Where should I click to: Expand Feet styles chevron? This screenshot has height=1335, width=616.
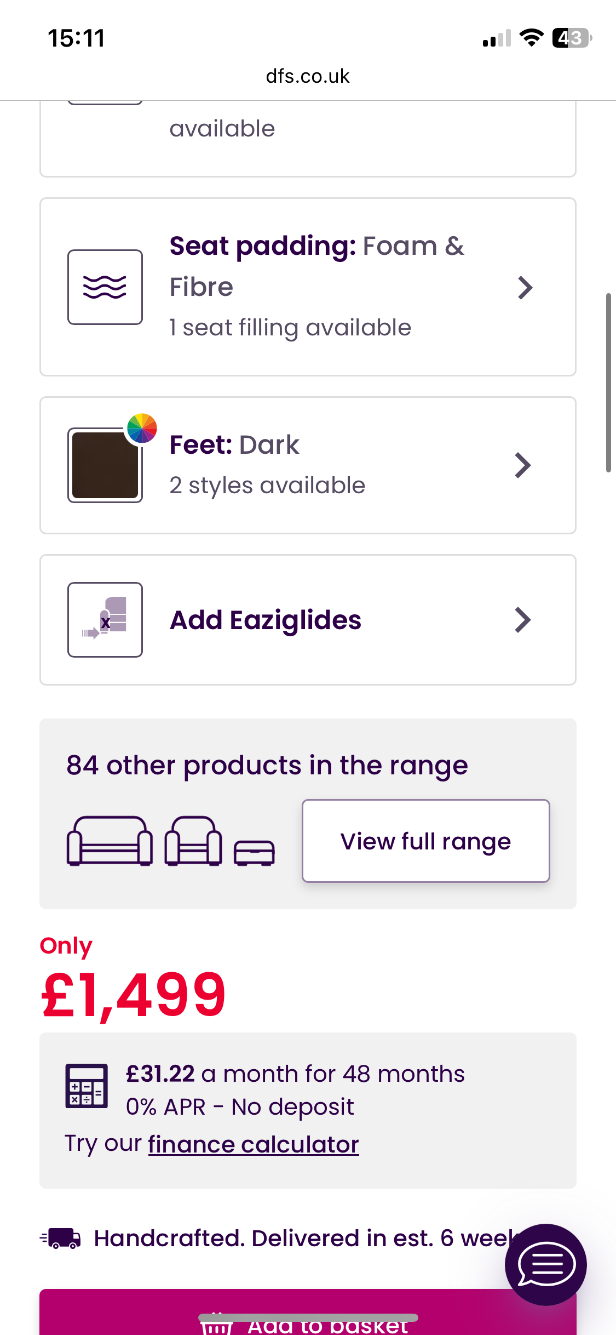[x=523, y=465]
